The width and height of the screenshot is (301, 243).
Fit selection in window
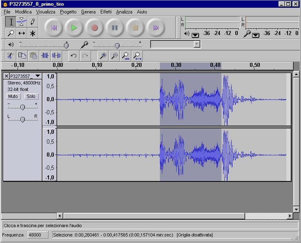pos(126,56)
